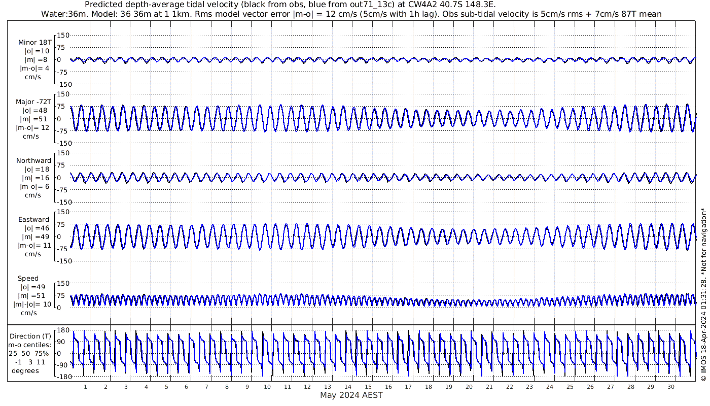Click the day '30' tick label

point(671,387)
